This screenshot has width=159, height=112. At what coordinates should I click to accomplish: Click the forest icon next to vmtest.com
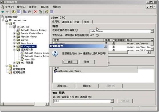[7, 20]
